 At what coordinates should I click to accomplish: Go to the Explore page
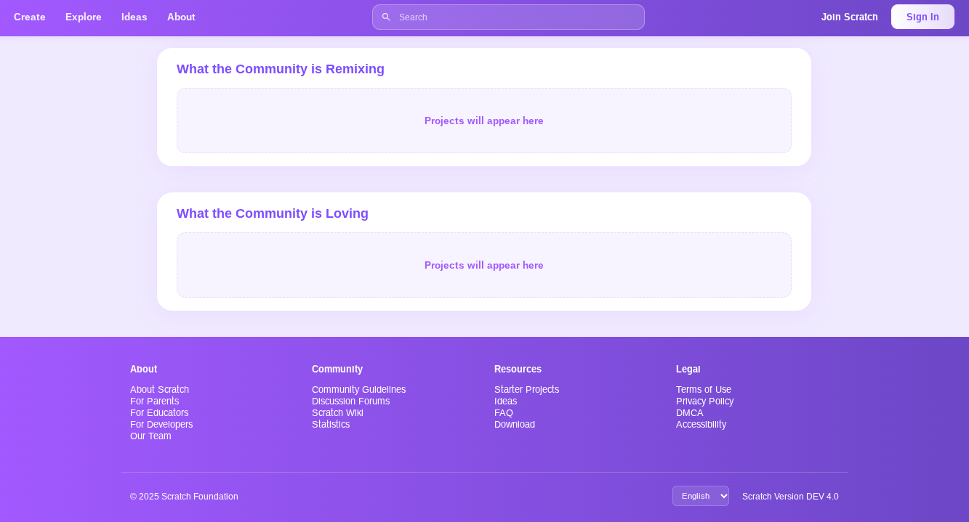tap(84, 17)
